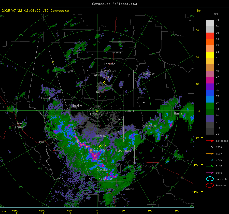The image size is (229, 214).
Task: Click the -100 tick label on bottom axis
Action: [42, 210]
